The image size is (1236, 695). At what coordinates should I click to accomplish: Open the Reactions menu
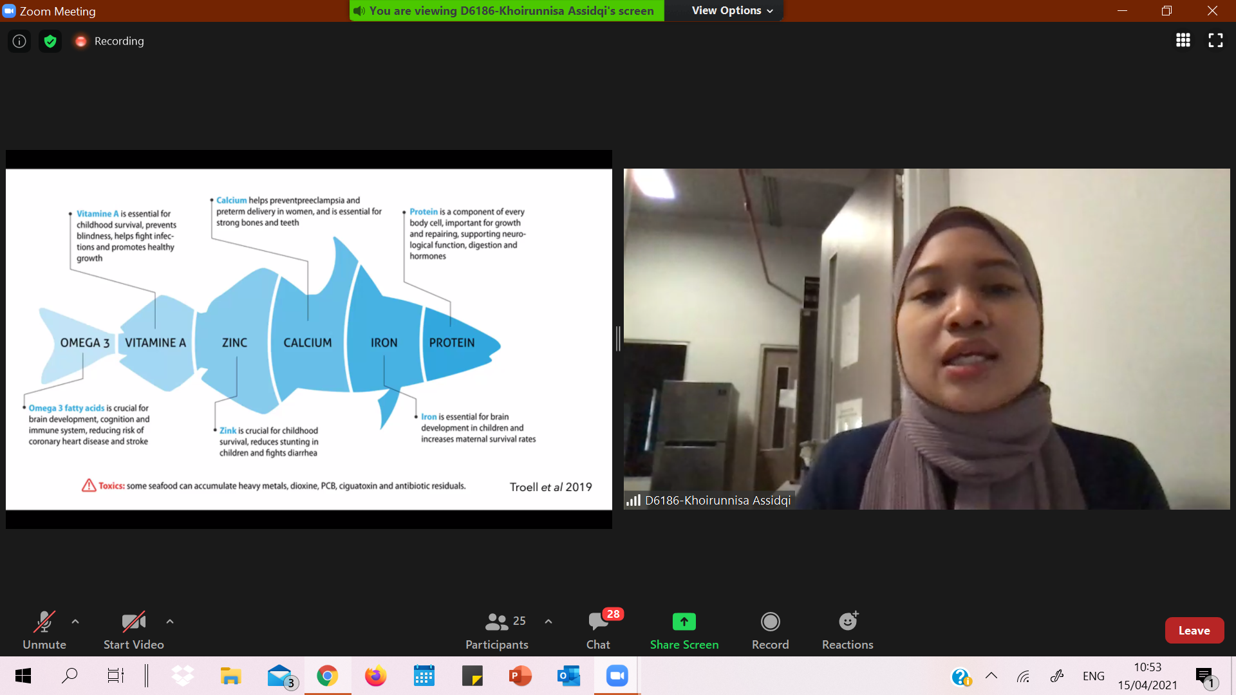coord(848,631)
